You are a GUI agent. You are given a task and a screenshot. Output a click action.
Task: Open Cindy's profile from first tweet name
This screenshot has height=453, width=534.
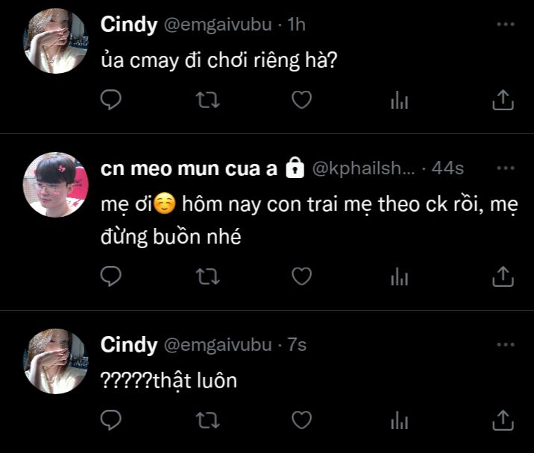tap(128, 25)
